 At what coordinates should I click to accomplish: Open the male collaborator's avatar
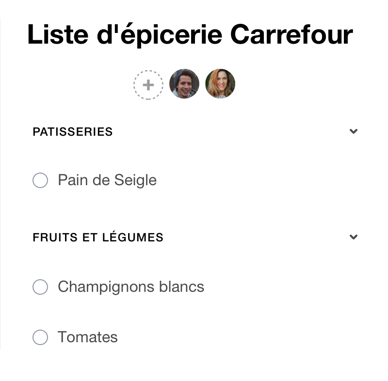point(184,83)
